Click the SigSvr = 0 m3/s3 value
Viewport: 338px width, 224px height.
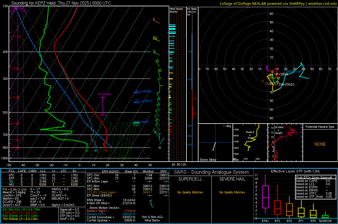click(63, 205)
